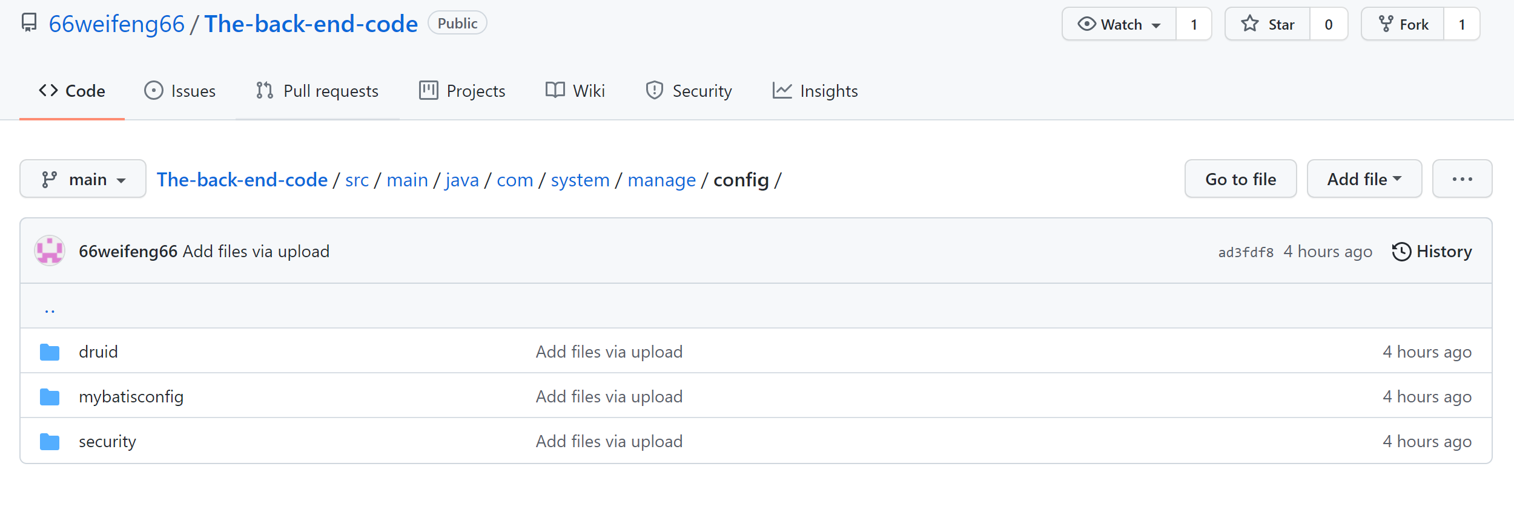This screenshot has width=1514, height=524.
Task: Click the 4 hours ago timestamp in mybatisconfig row
Action: (x=1427, y=396)
